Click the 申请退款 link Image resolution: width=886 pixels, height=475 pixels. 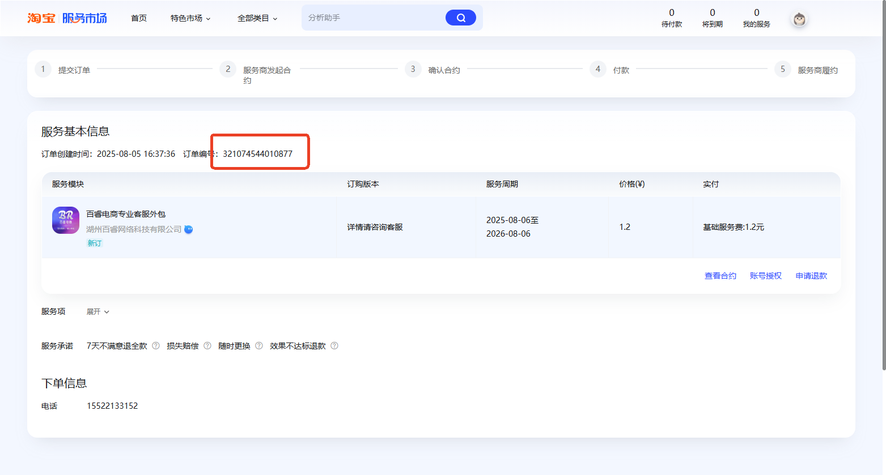[811, 276]
